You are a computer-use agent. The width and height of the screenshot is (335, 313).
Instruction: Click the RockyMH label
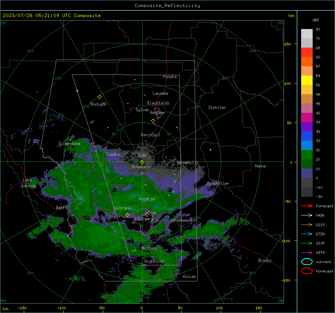(98, 104)
